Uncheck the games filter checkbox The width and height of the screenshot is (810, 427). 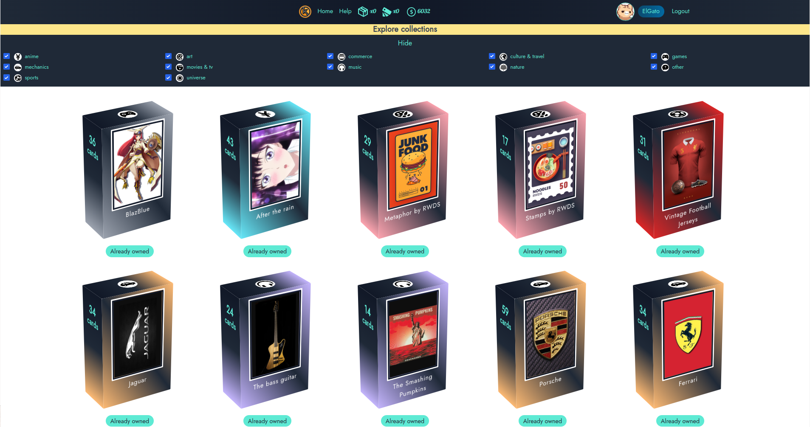tap(654, 56)
